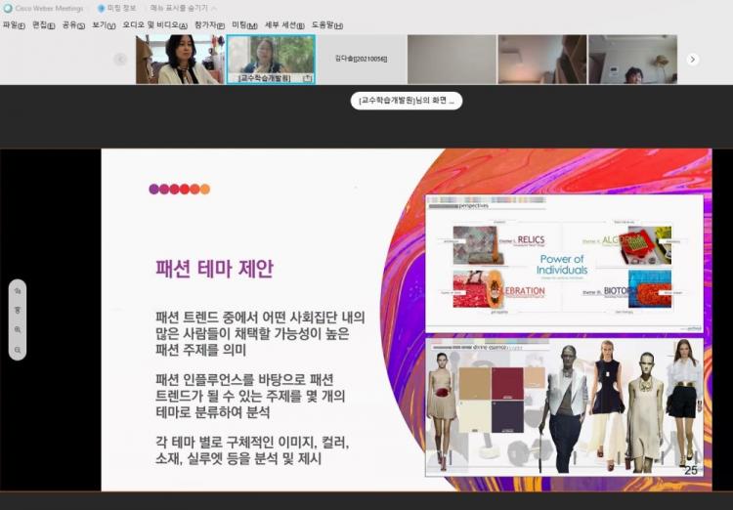Open the 세부 세션 (Breakout session) menu
The height and width of the screenshot is (510, 733).
pyautogui.click(x=284, y=24)
